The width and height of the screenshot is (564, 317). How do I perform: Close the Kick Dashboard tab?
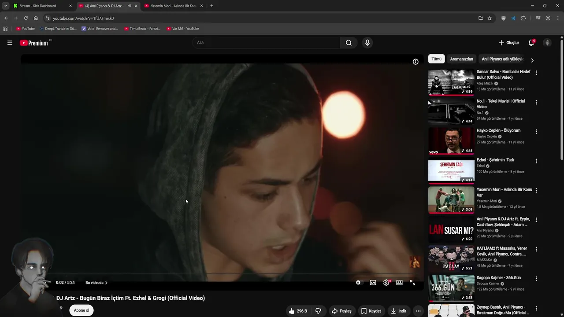70,6
